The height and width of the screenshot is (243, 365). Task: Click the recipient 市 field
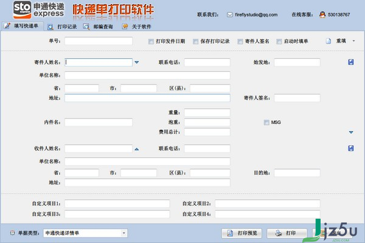[x=139, y=173]
